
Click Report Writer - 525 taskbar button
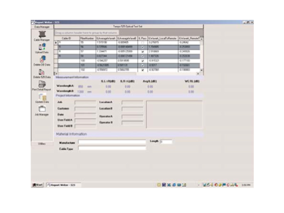pyautogui.click(x=63, y=185)
